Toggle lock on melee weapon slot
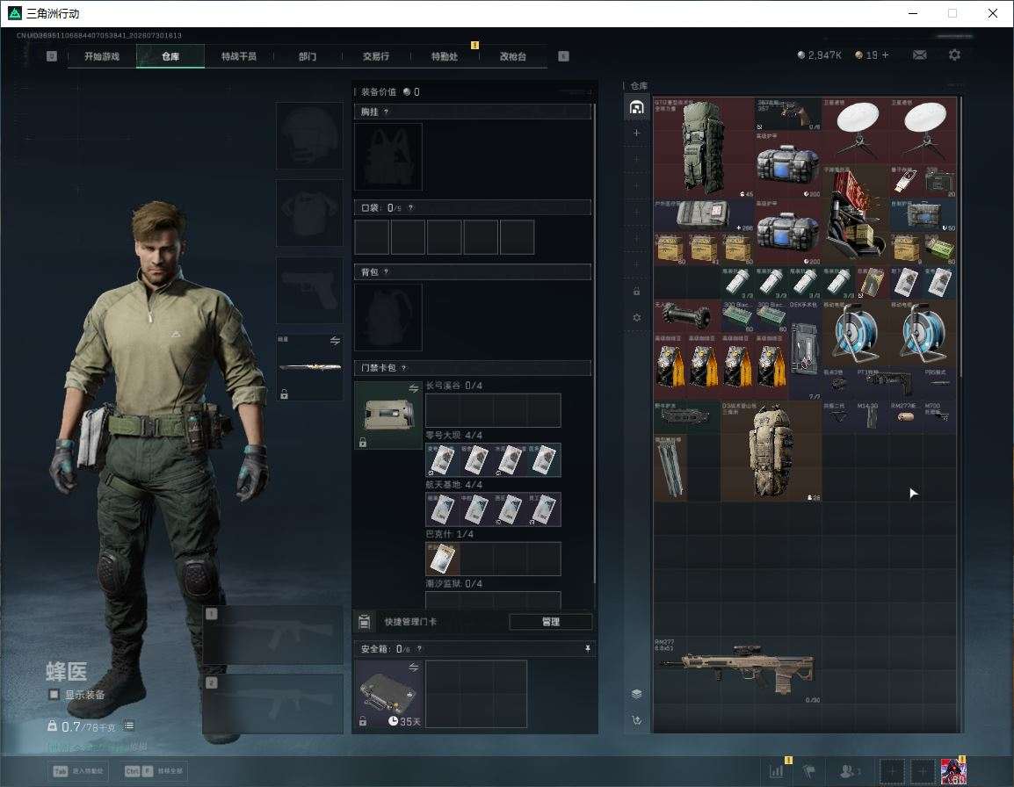 tap(284, 393)
